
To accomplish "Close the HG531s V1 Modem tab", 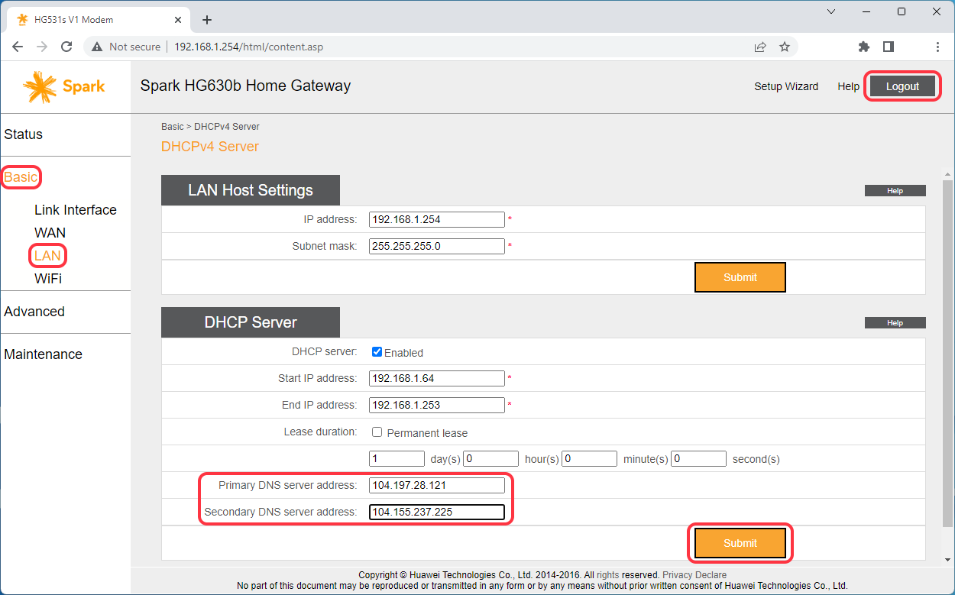I will 178,20.
